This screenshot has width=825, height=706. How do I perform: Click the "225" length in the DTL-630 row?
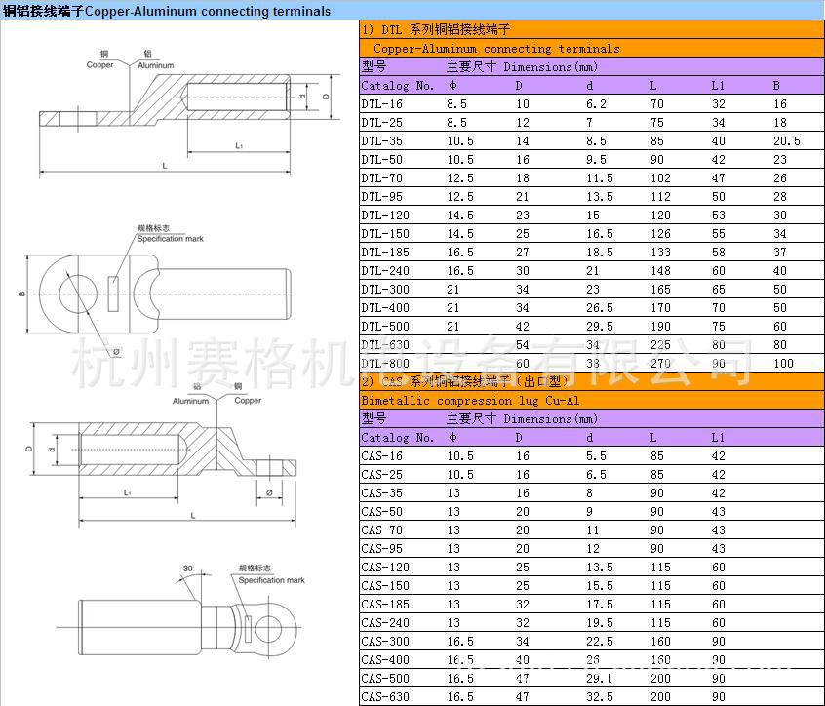click(660, 345)
